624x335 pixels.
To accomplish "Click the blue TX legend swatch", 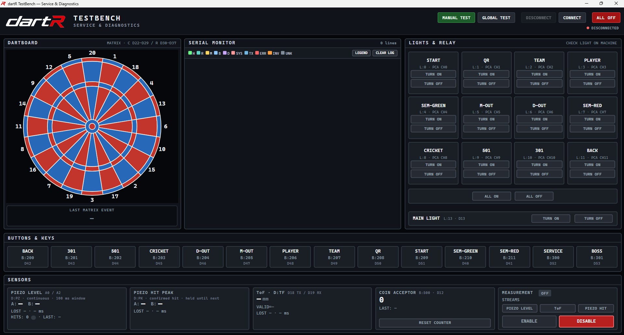I will [246, 53].
